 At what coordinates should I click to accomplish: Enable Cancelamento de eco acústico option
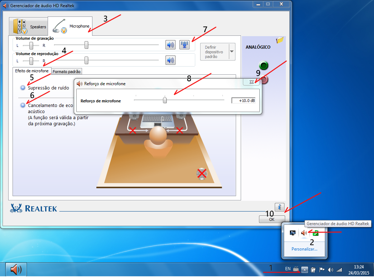point(23,105)
